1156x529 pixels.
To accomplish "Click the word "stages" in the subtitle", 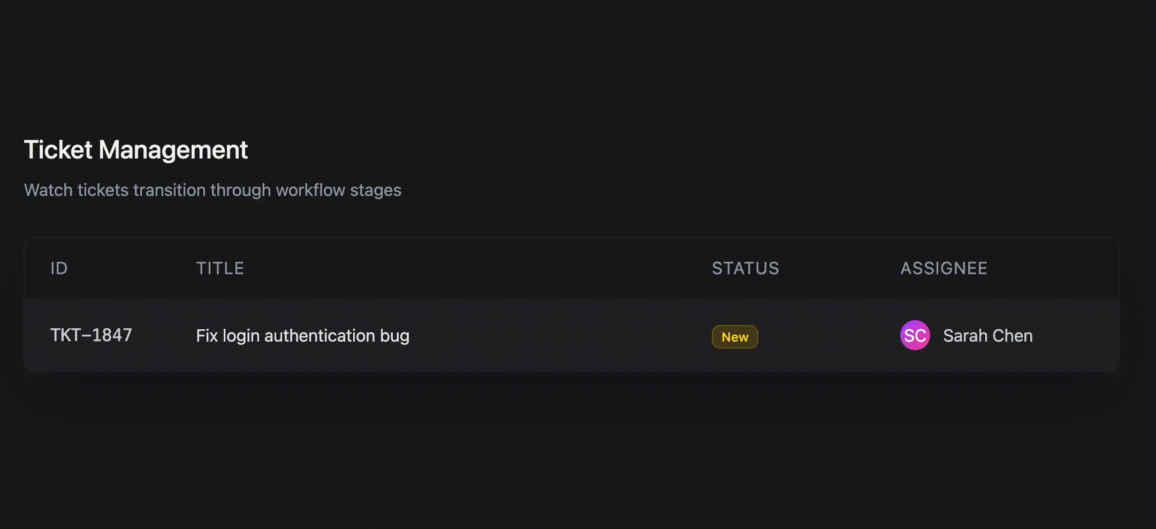I will coord(375,191).
